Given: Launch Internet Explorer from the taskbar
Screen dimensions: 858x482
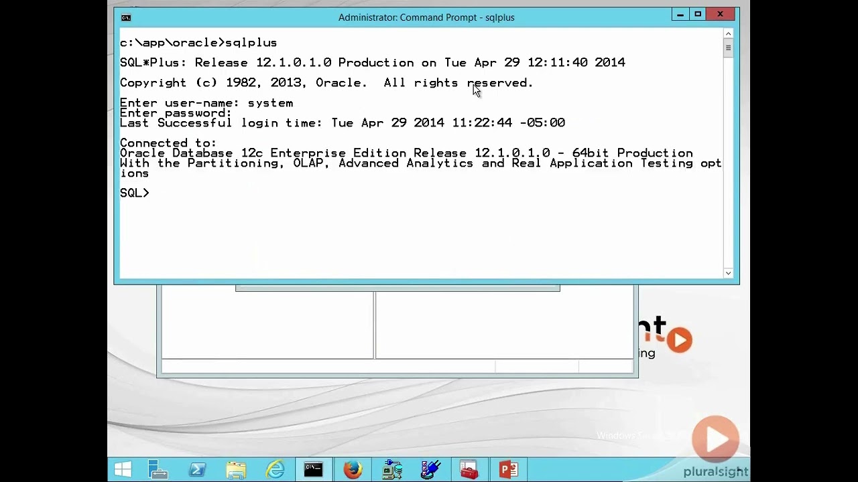Looking at the screenshot, I should click(275, 469).
